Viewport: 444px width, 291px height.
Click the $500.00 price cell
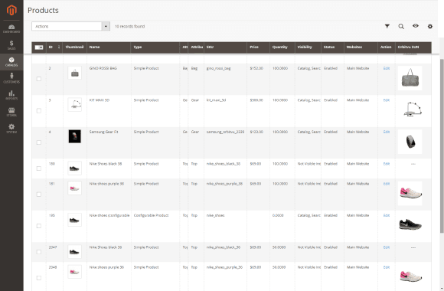click(x=256, y=100)
